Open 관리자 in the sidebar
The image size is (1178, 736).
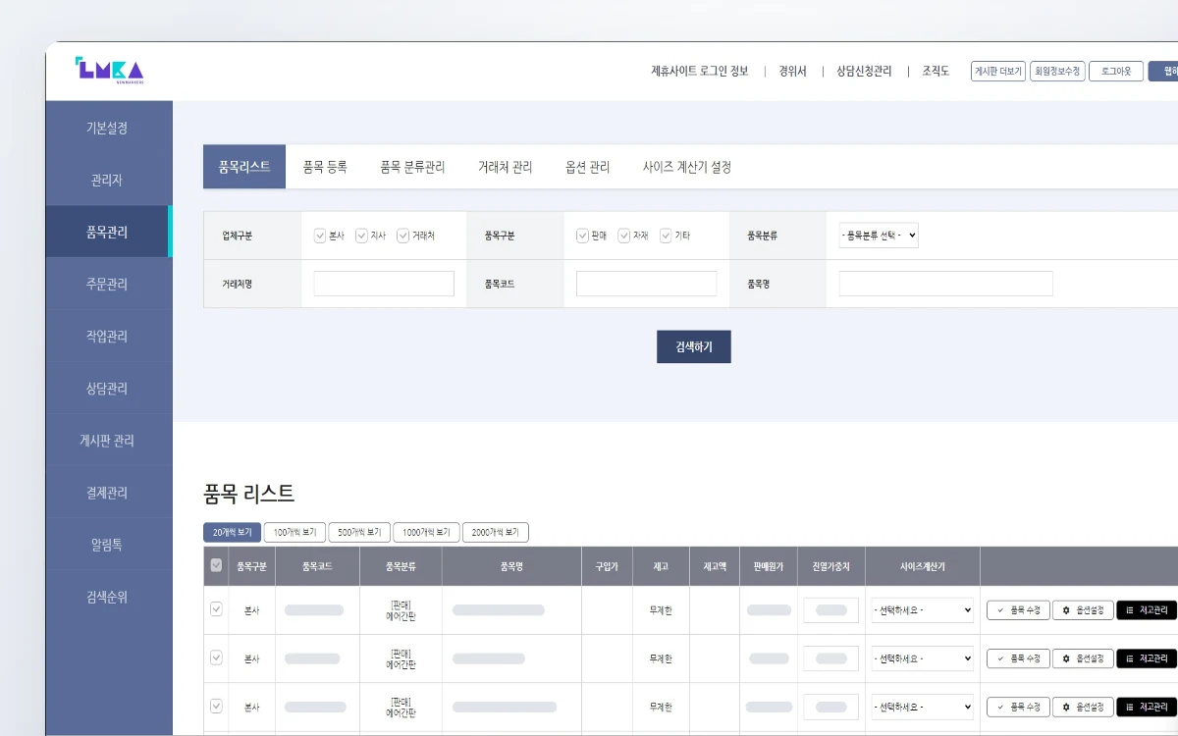pos(107,181)
